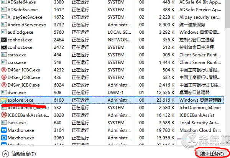
Task: Click the lsass.exe process icon
Action: 4,123
